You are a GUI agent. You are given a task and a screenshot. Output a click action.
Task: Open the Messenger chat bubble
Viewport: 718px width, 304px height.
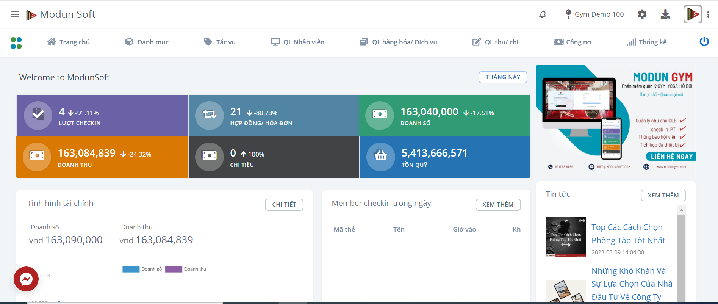26,279
